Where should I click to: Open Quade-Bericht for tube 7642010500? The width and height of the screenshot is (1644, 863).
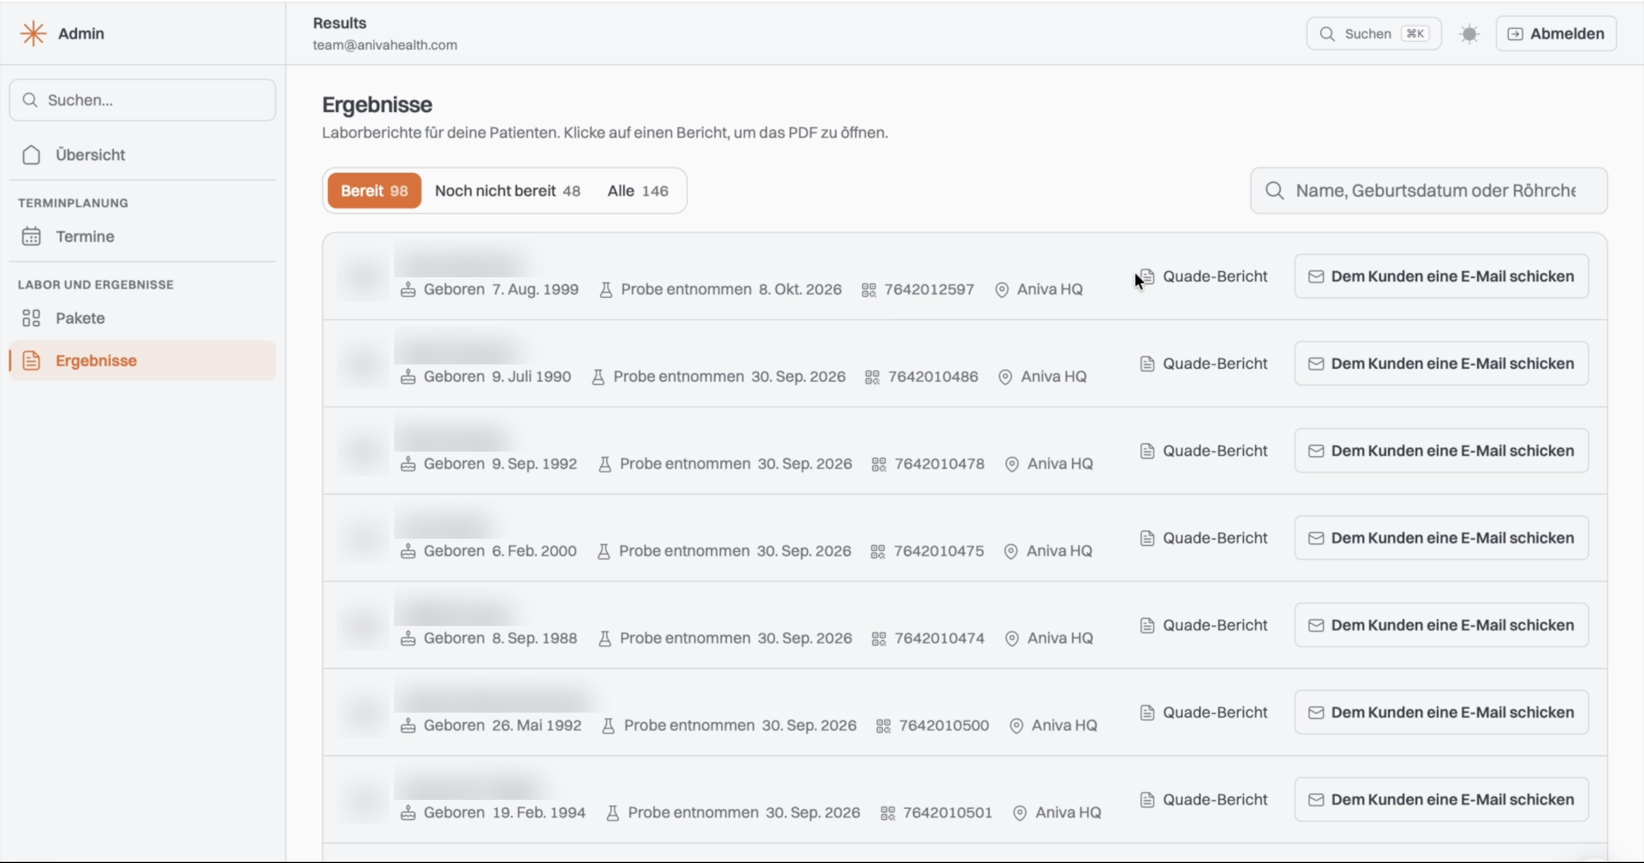point(1203,713)
